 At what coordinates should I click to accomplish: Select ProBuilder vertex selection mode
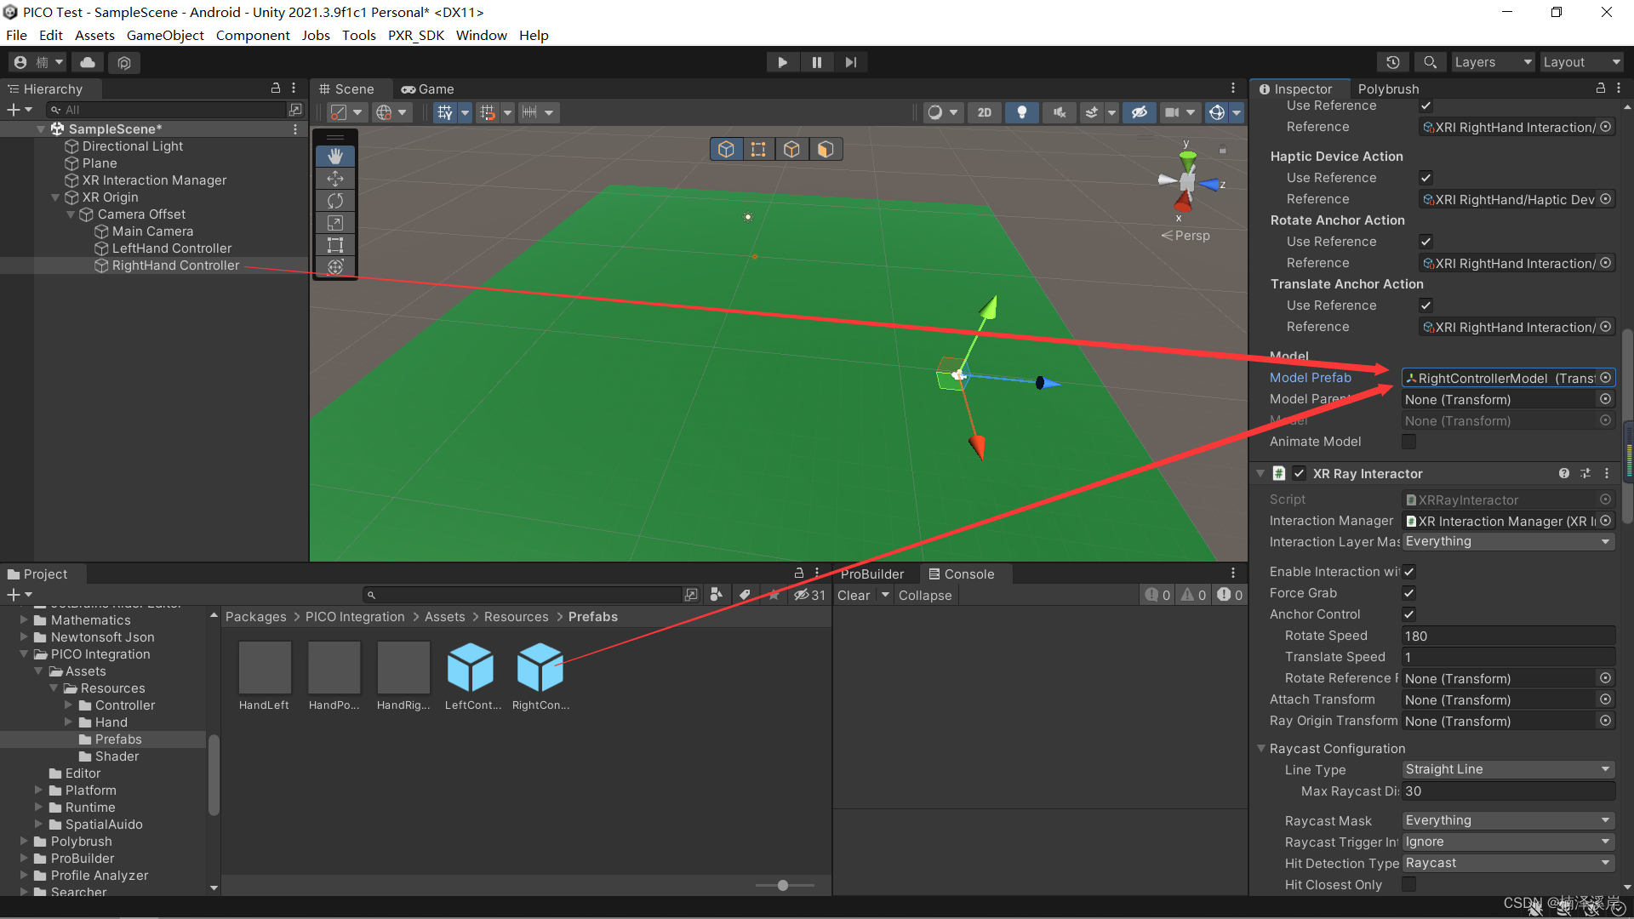point(758,150)
